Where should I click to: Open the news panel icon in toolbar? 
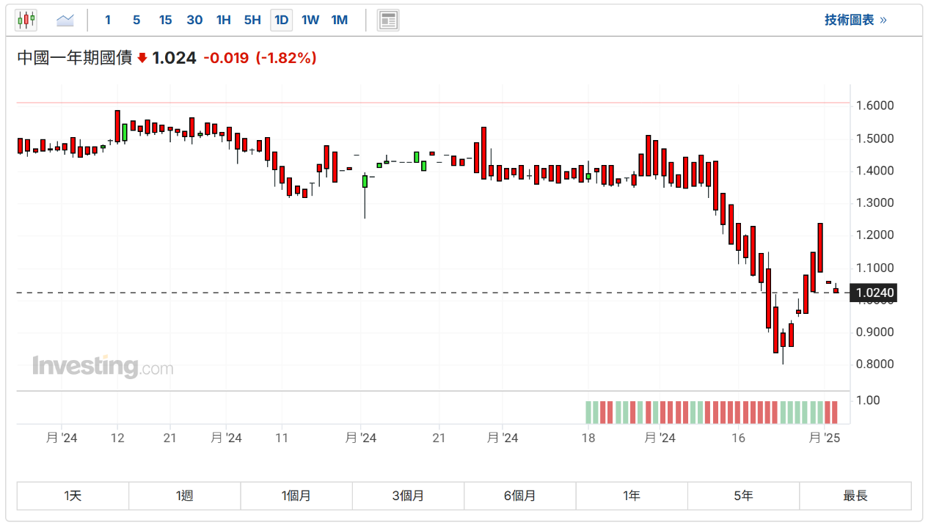(388, 20)
